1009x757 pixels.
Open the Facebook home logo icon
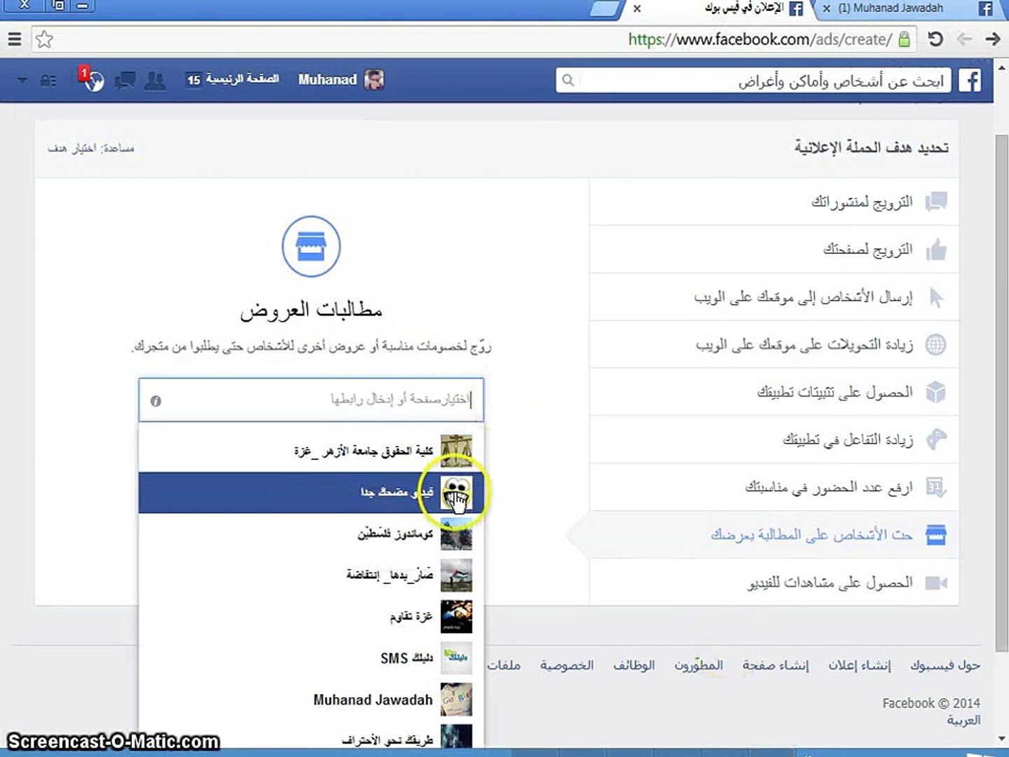coord(970,81)
